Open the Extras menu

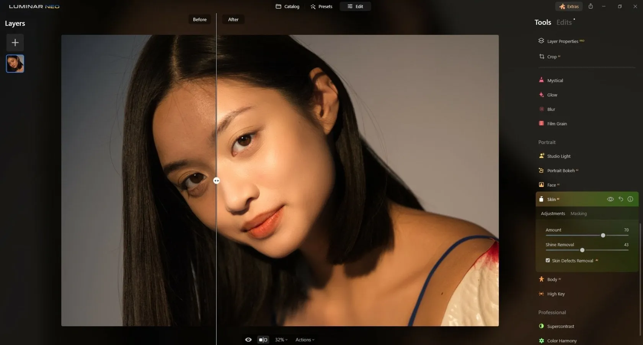[568, 6]
